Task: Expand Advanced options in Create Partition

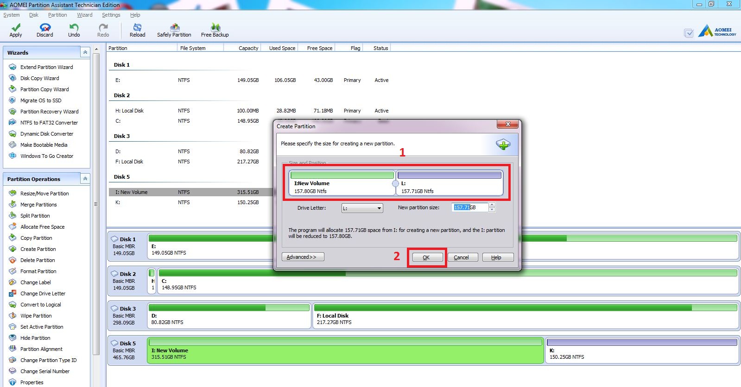Action: click(303, 257)
